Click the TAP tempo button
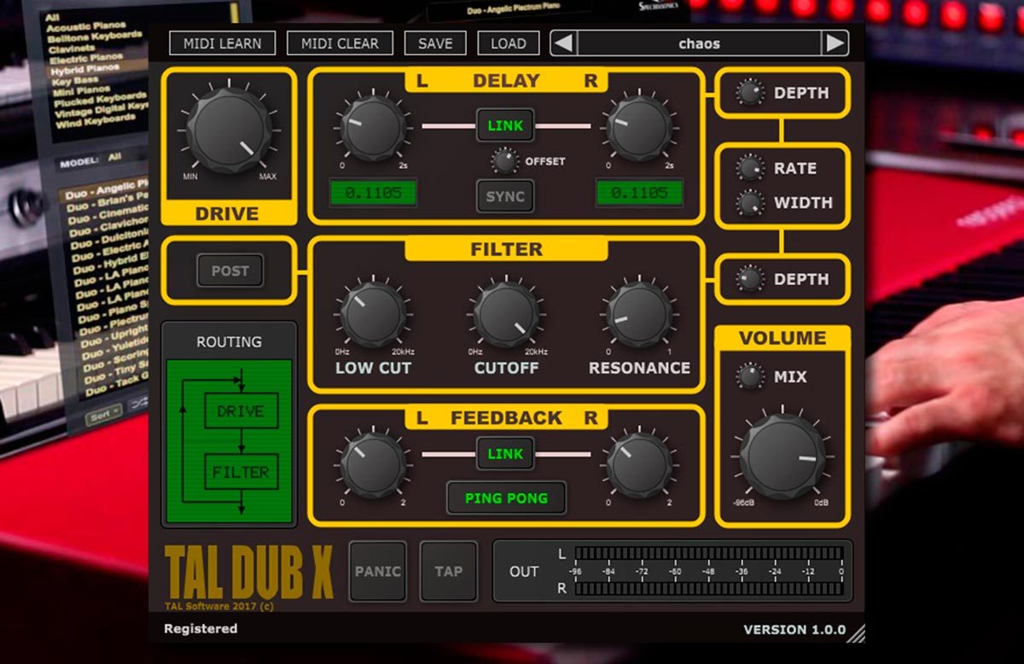1024x664 pixels. tap(448, 571)
